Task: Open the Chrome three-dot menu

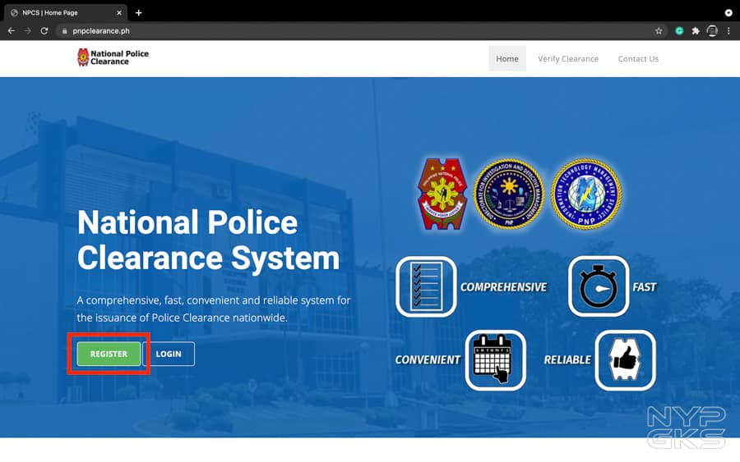Action: 728,31
